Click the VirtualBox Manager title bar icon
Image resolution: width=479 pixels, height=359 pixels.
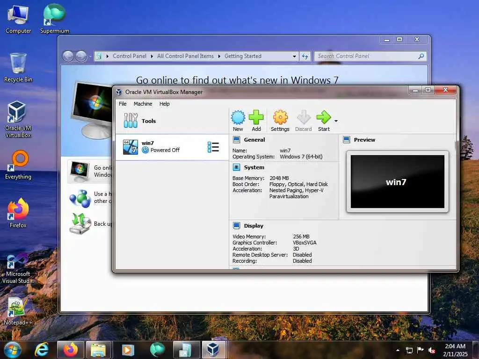click(119, 92)
